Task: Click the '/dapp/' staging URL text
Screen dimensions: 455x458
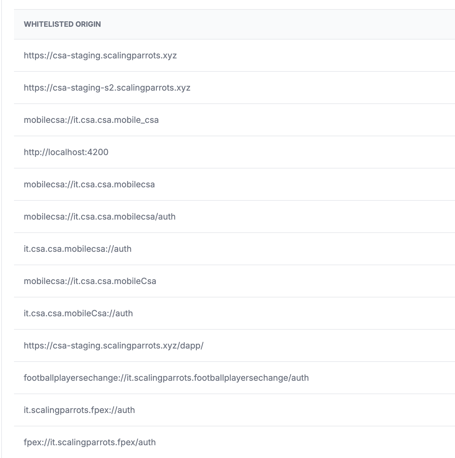Action: pyautogui.click(x=190, y=346)
